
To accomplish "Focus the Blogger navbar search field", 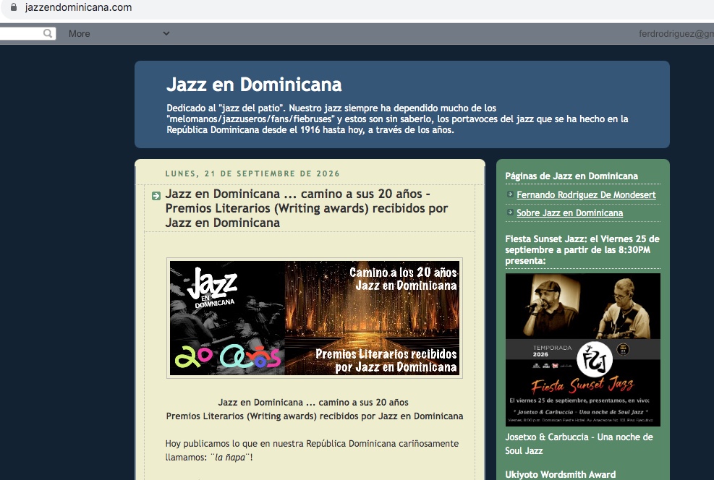I will (27, 33).
